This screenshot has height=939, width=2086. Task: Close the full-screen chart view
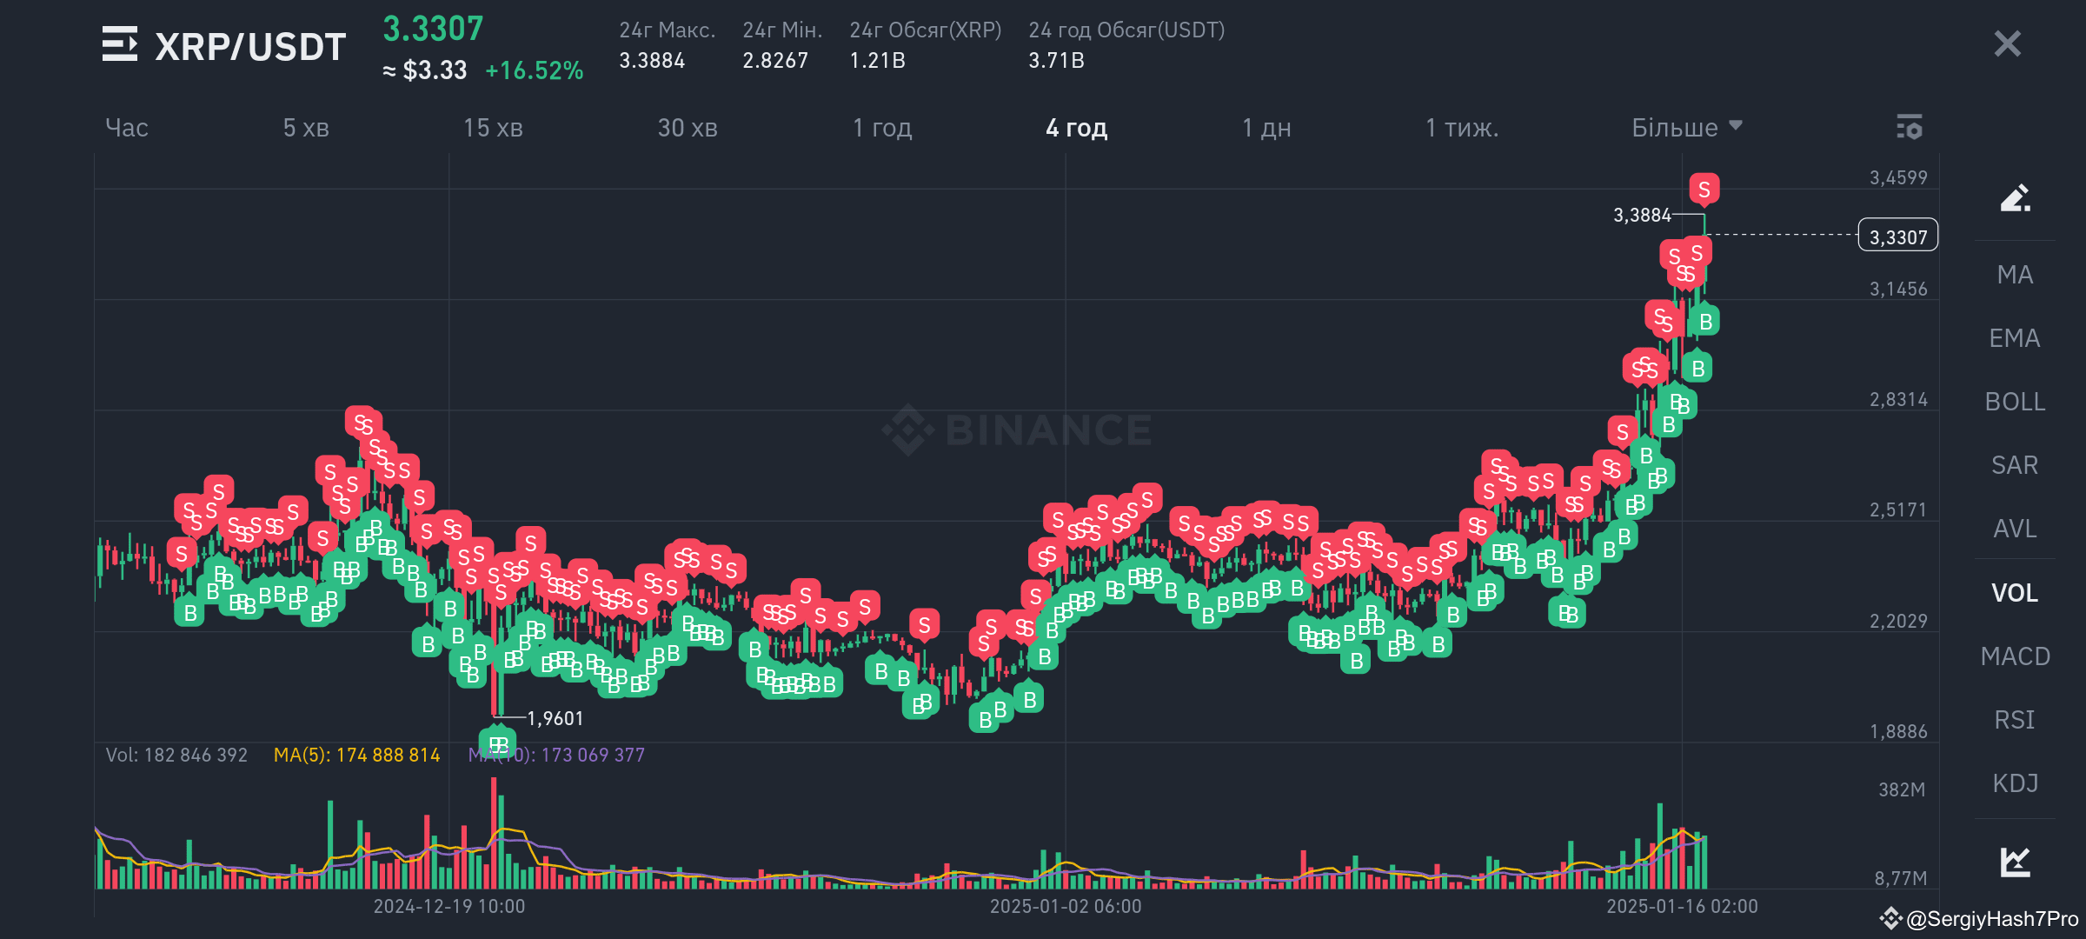[2007, 43]
